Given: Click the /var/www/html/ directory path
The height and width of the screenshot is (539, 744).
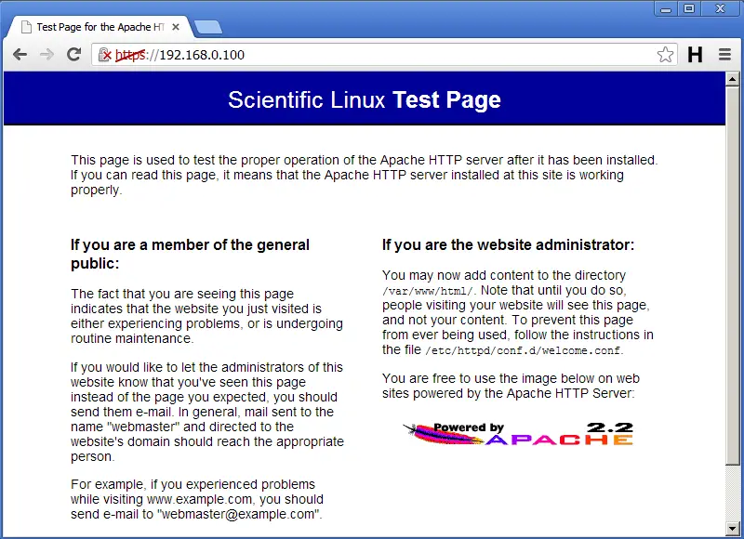Looking at the screenshot, I should pyautogui.click(x=428, y=291).
